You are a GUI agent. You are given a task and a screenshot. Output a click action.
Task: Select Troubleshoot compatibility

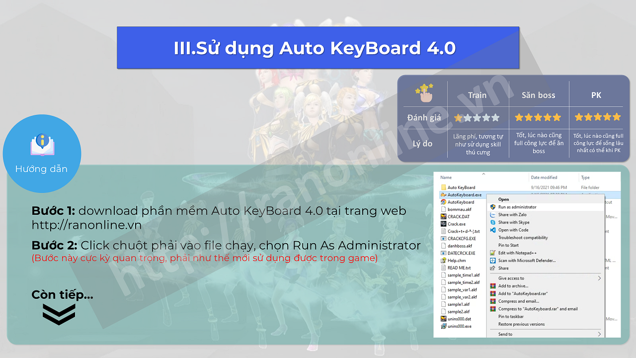point(523,238)
